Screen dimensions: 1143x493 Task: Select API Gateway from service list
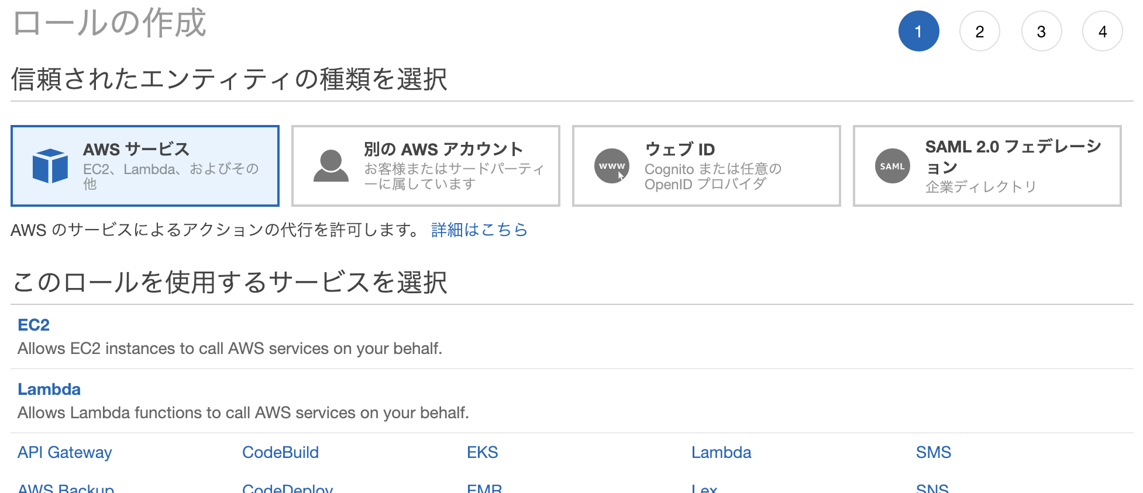point(64,452)
